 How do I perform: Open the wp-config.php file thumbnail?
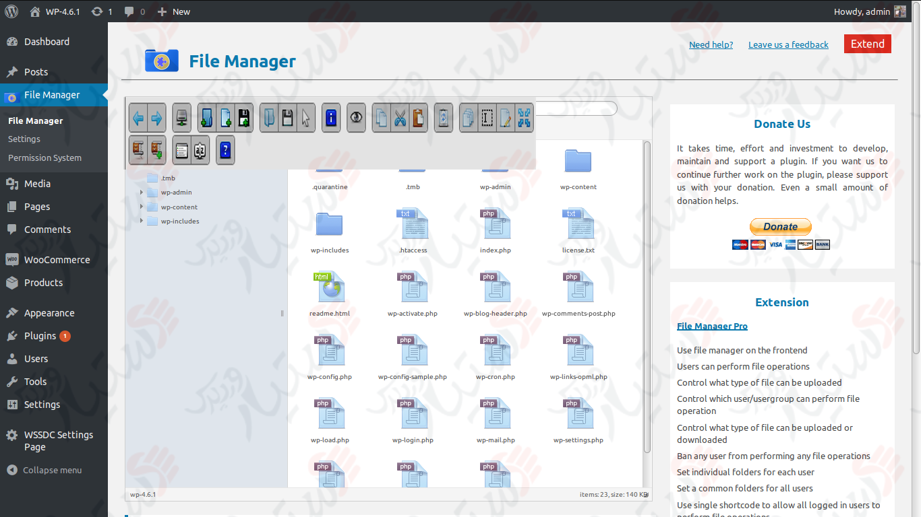tap(329, 350)
